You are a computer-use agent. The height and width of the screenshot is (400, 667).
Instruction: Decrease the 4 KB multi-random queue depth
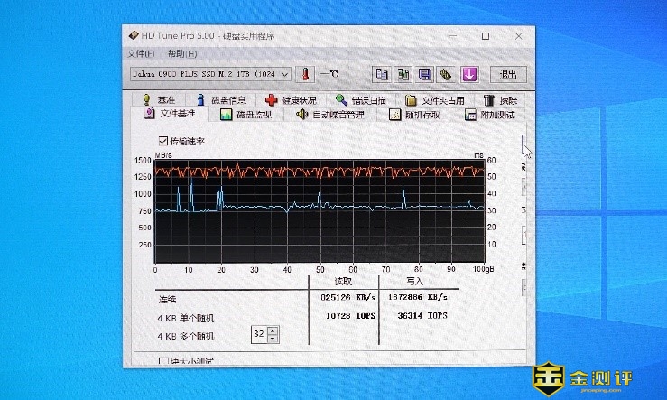coord(273,339)
